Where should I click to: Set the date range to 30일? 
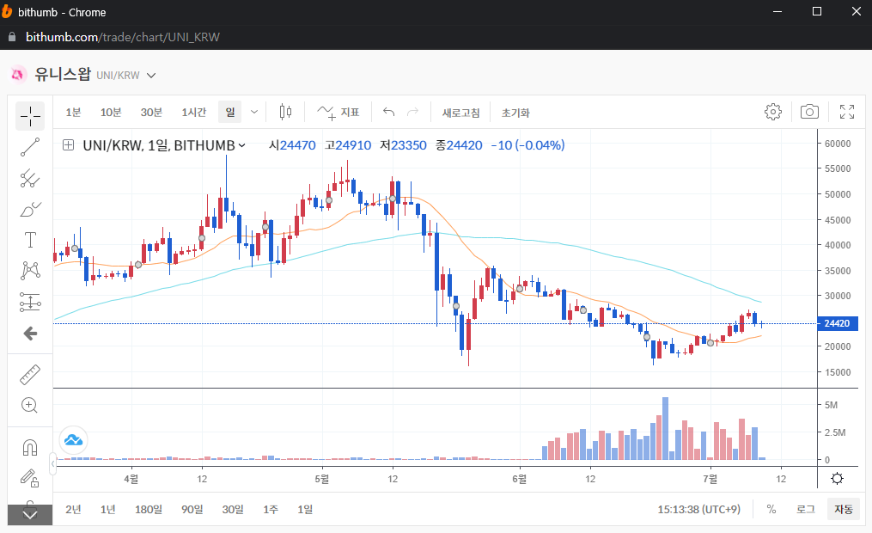pyautogui.click(x=233, y=510)
